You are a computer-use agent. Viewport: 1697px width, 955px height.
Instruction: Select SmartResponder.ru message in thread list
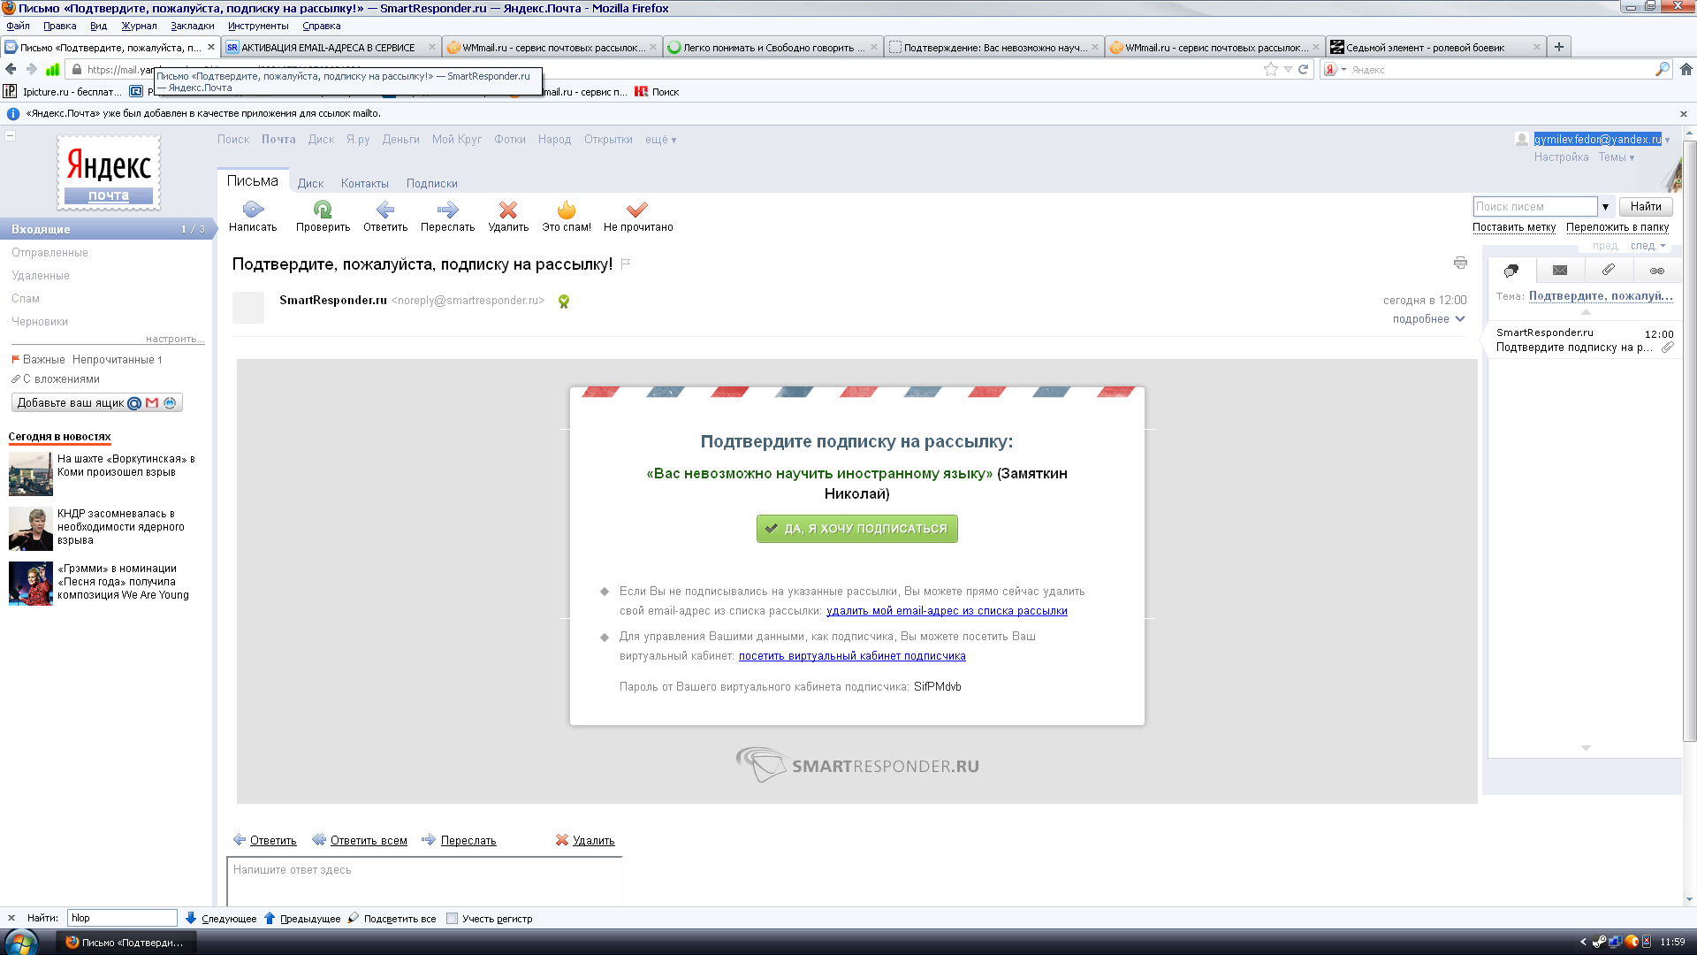coord(1584,340)
